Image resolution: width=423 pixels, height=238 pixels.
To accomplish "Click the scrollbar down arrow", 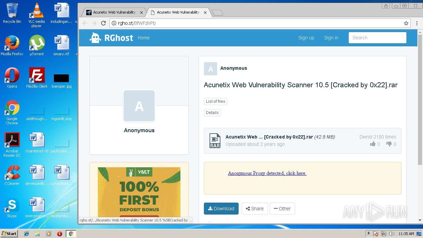I will coord(420,220).
